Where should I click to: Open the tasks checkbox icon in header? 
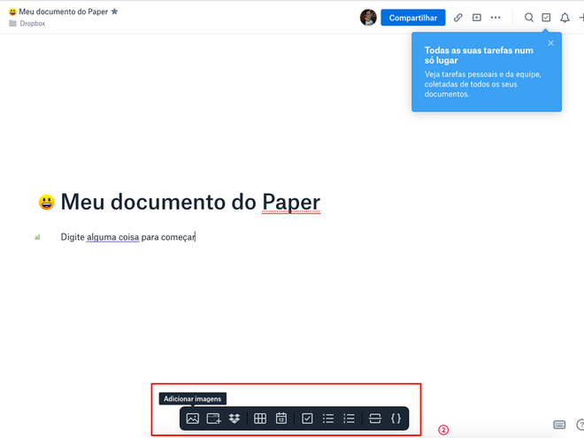point(546,18)
